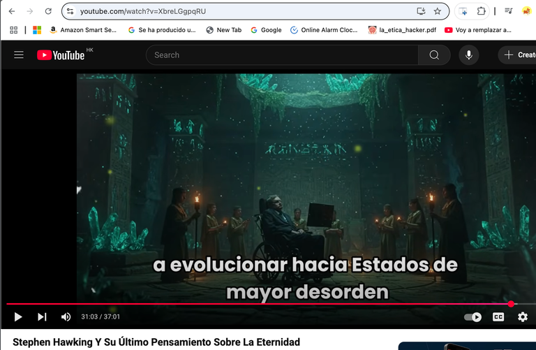Click the install app icon in address bar
536x350 pixels.
[x=421, y=11]
